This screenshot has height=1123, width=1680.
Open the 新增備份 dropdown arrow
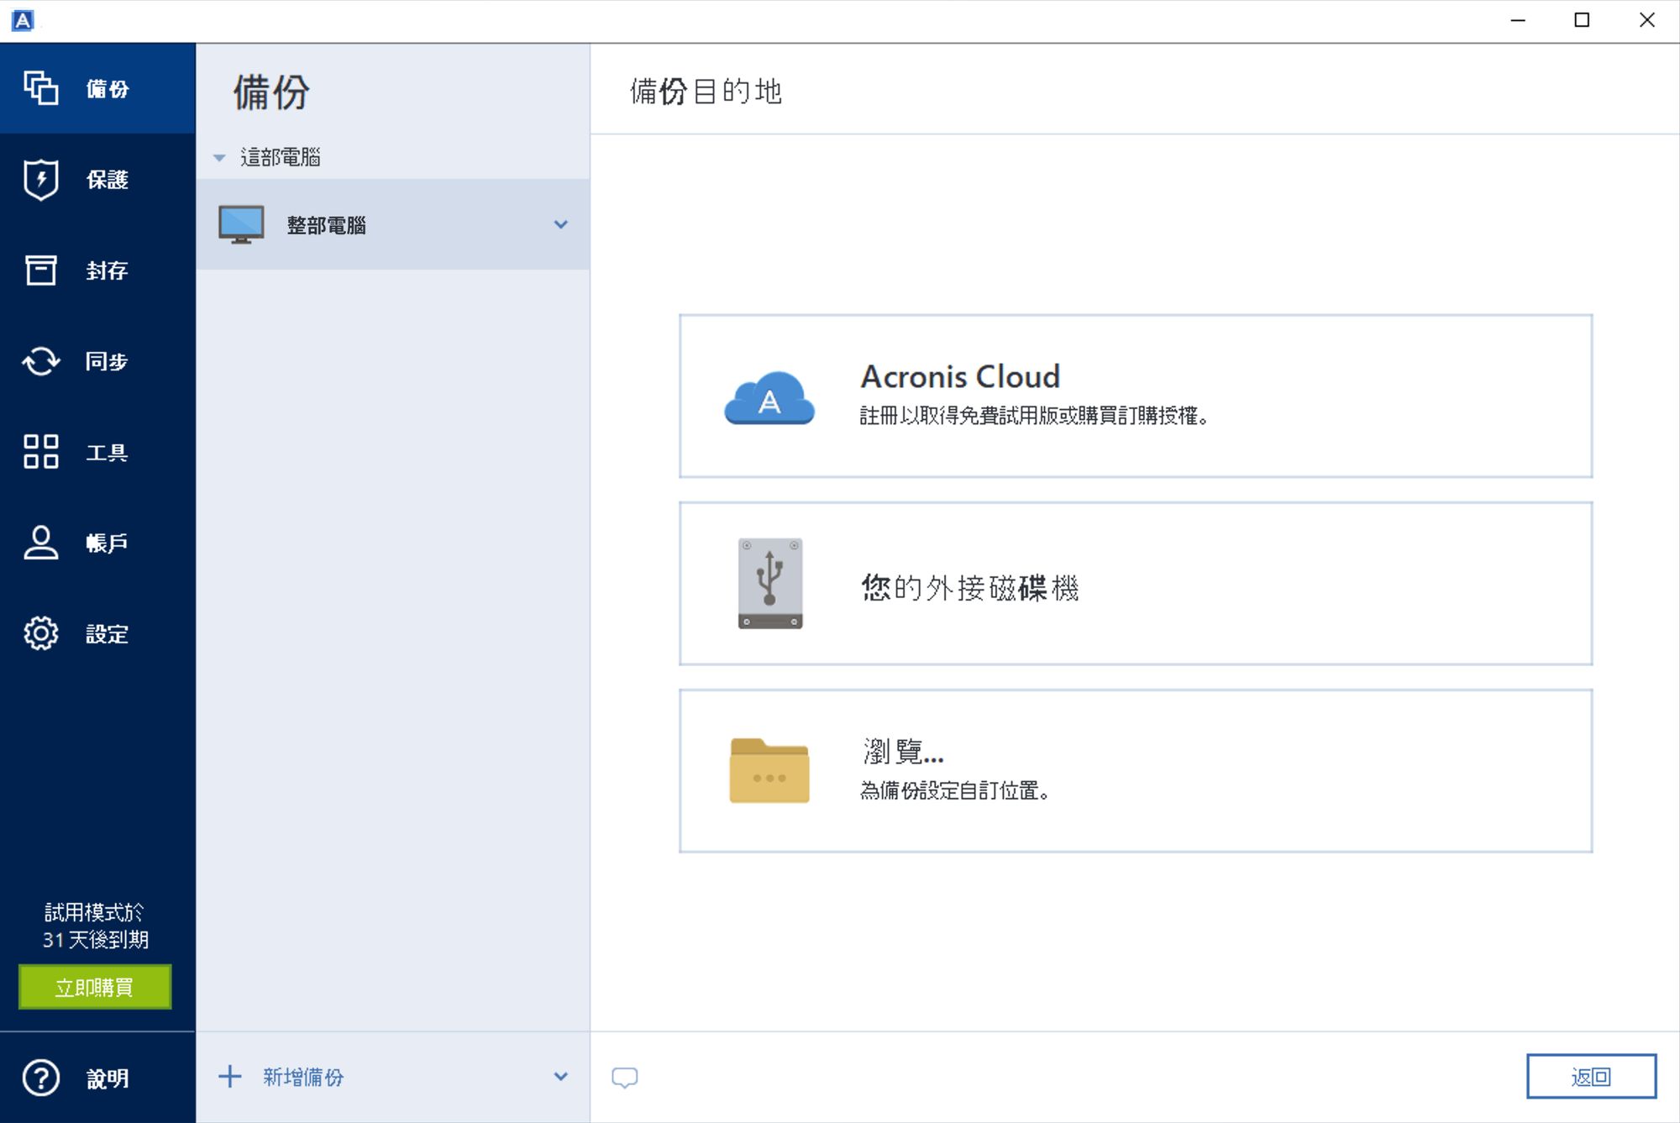coord(560,1077)
